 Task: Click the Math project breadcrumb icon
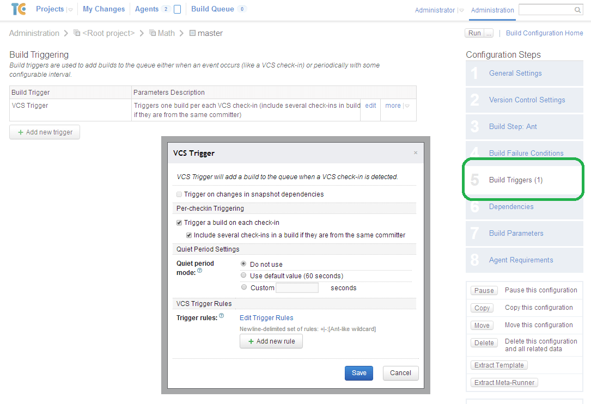[153, 33]
